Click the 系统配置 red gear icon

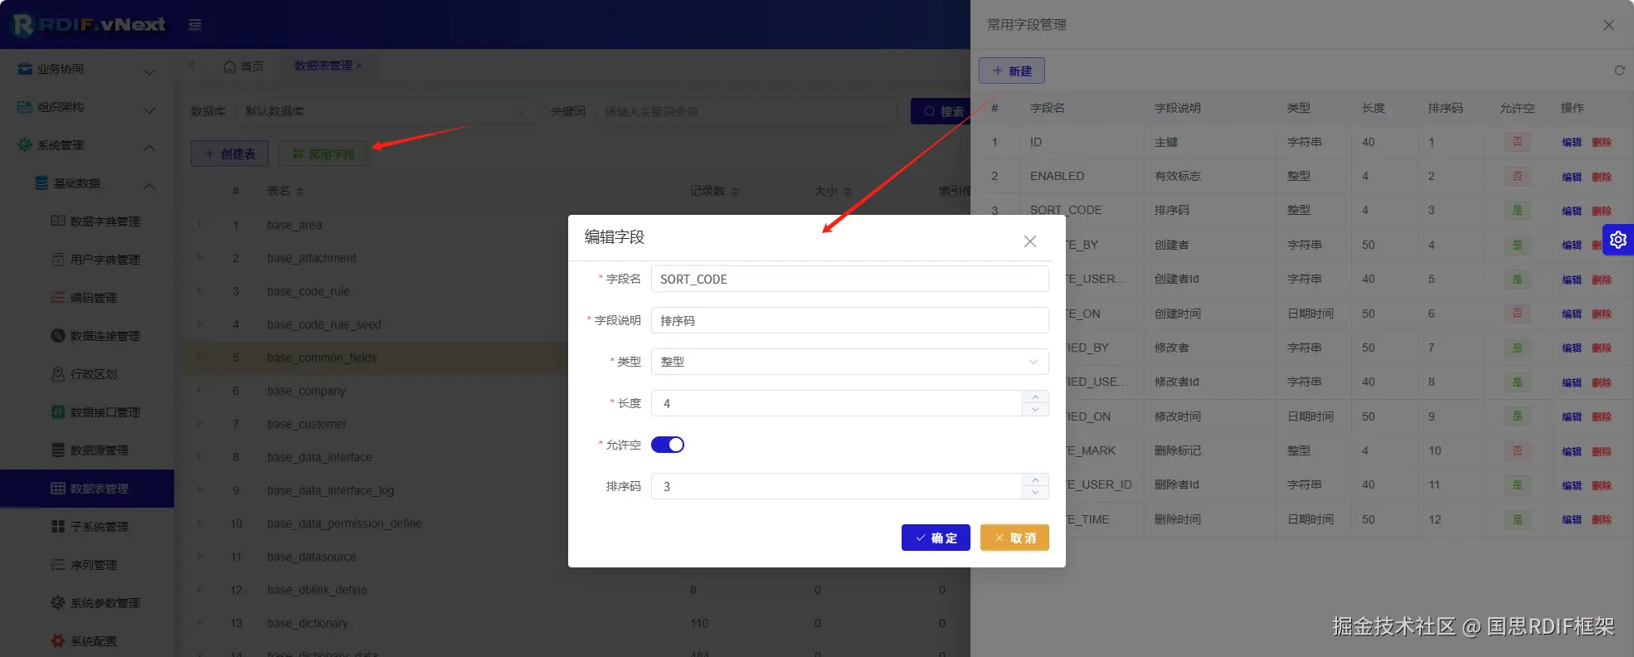[58, 641]
